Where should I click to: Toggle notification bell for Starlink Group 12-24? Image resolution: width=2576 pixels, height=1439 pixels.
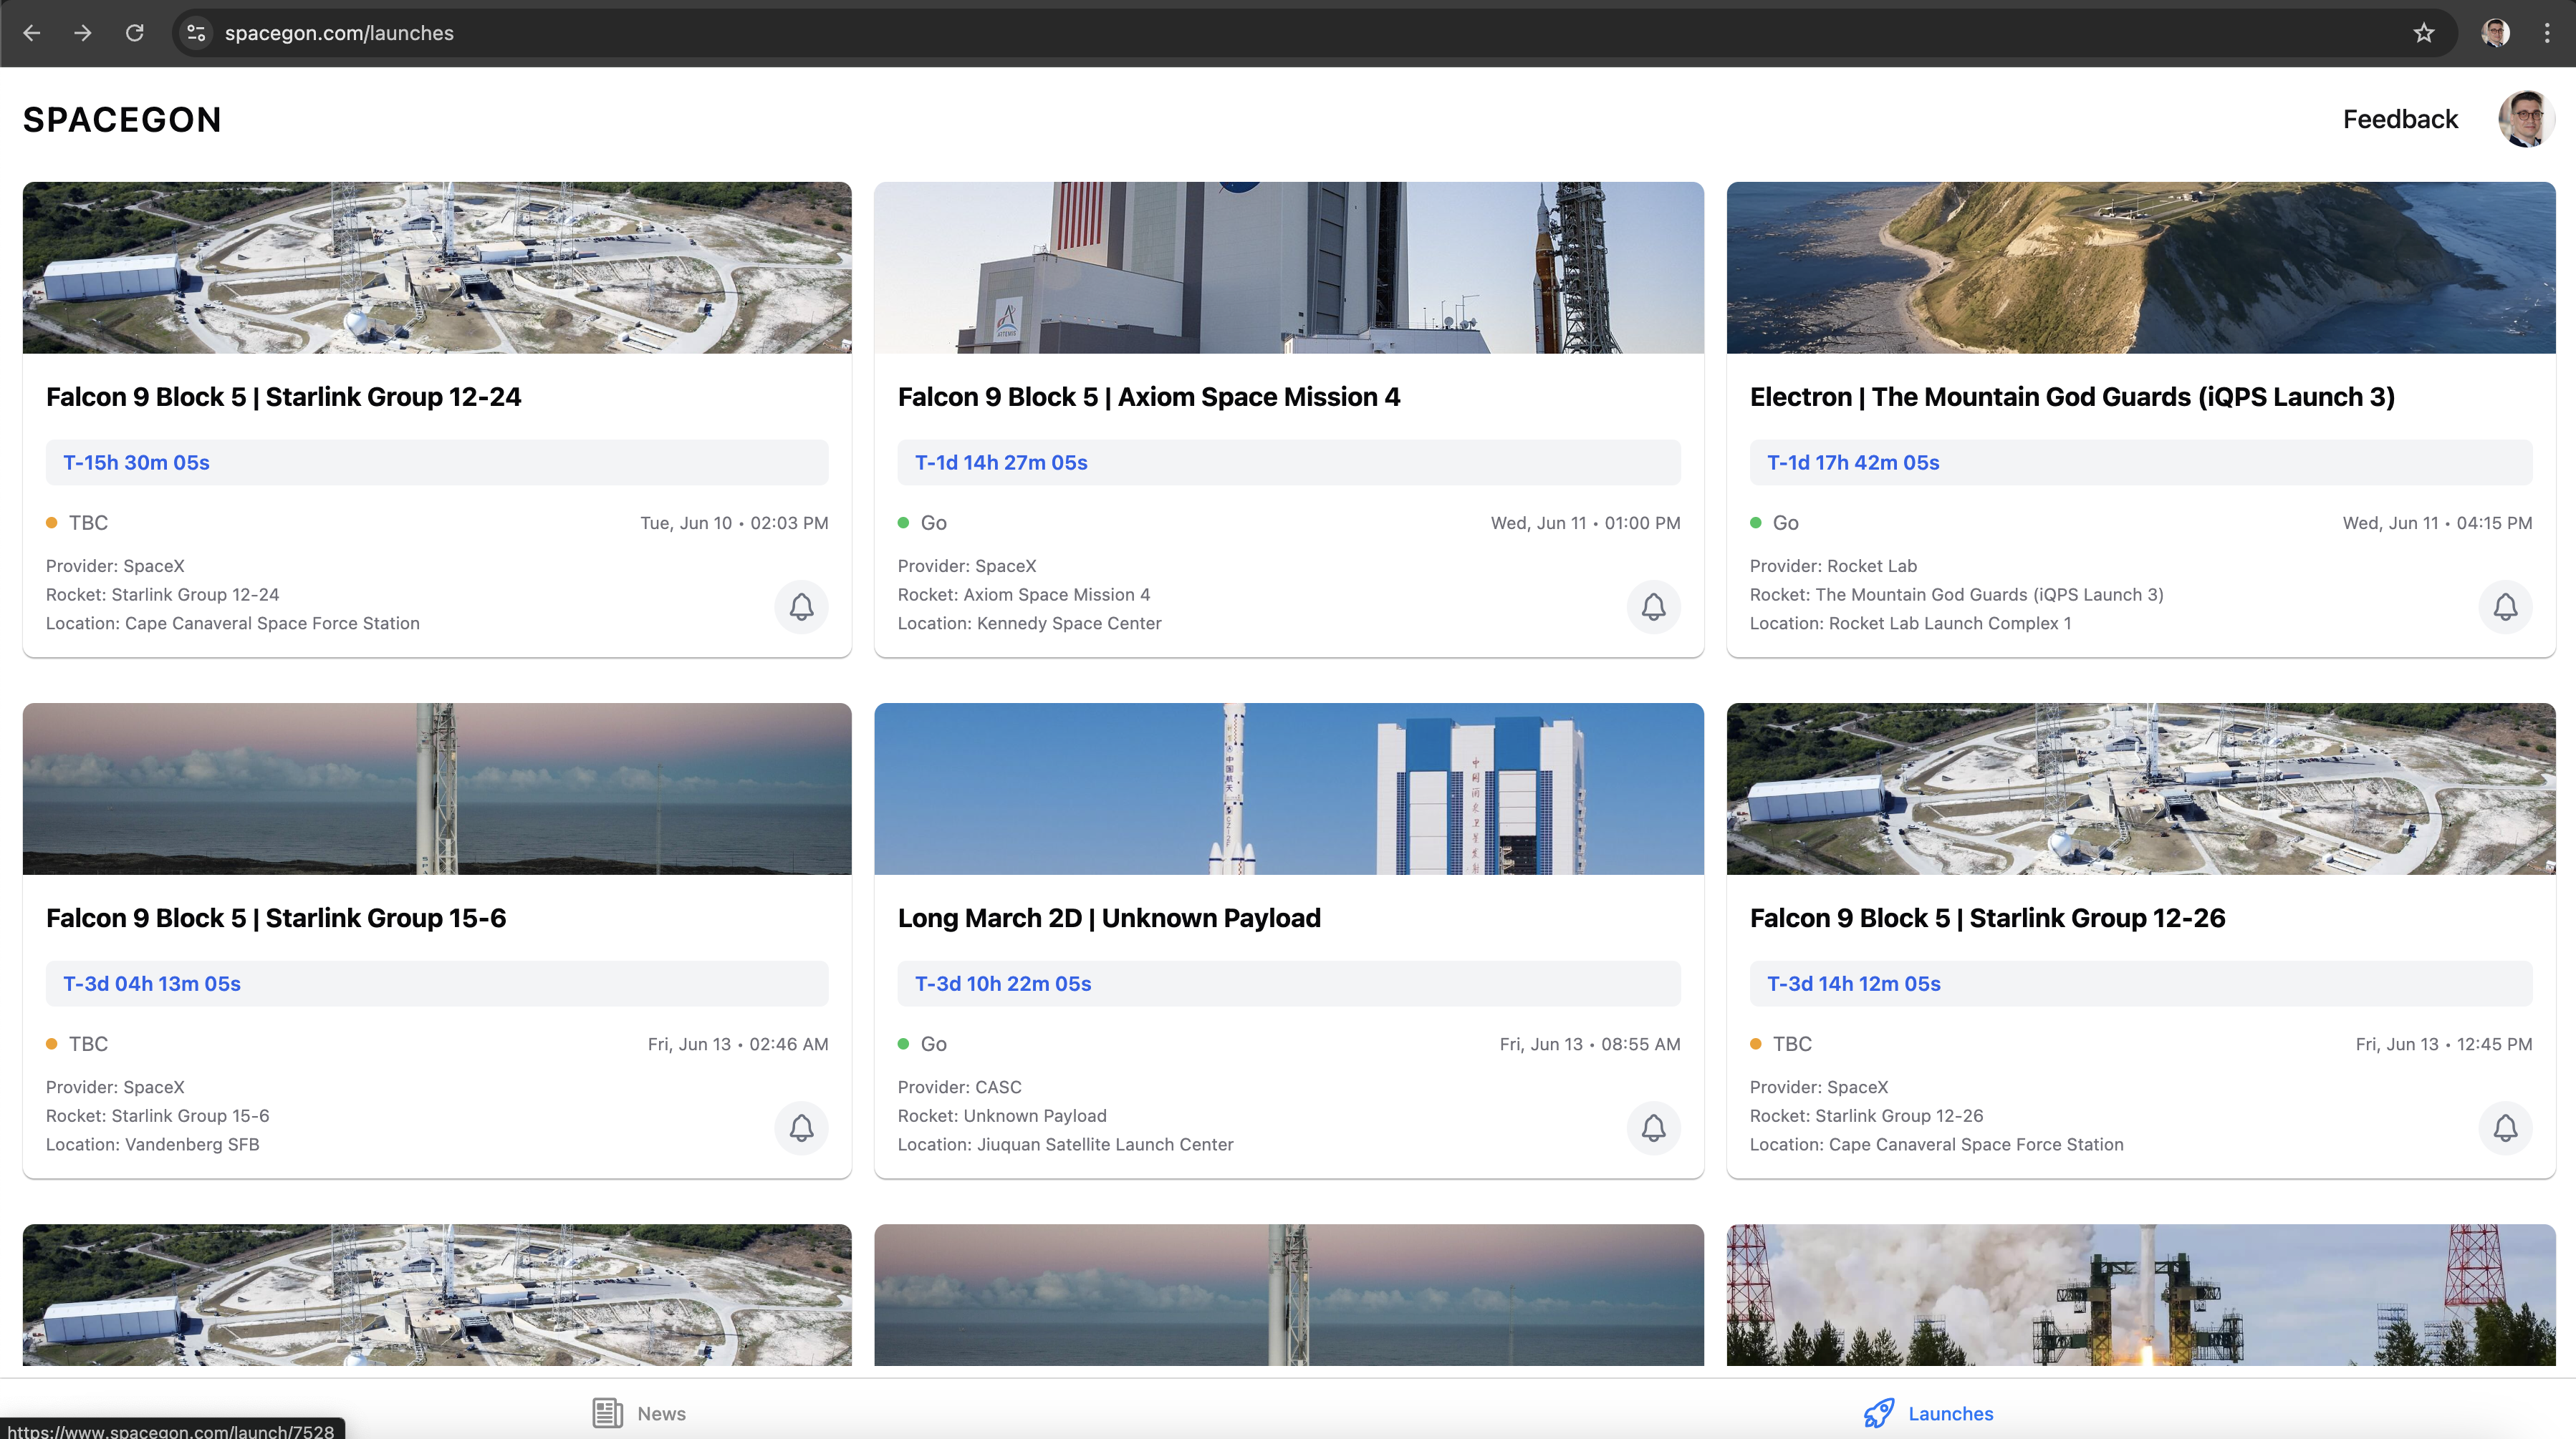pos(801,606)
